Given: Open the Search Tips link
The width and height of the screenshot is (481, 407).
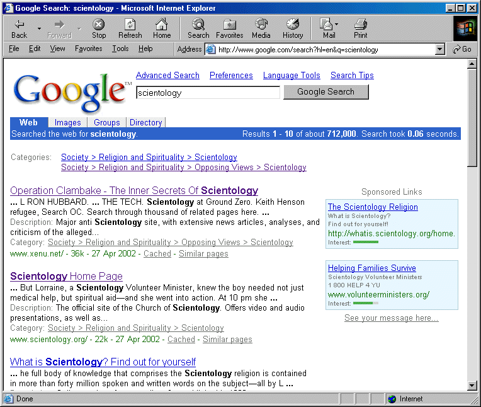Looking at the screenshot, I should click(352, 75).
